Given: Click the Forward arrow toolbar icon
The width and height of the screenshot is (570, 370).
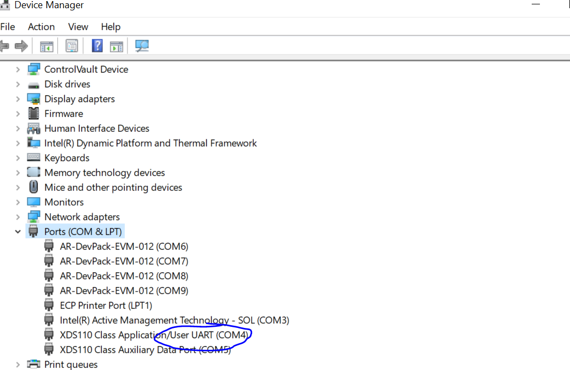Looking at the screenshot, I should coord(21,46).
